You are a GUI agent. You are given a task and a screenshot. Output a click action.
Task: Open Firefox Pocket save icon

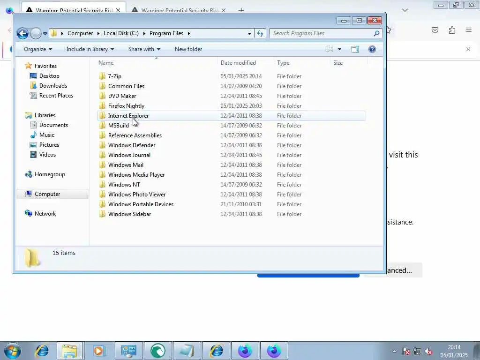point(435,30)
